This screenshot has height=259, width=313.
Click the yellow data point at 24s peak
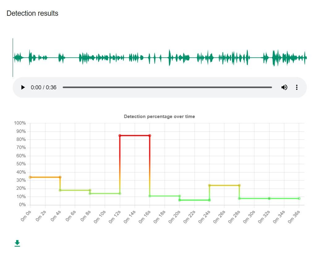209,185
